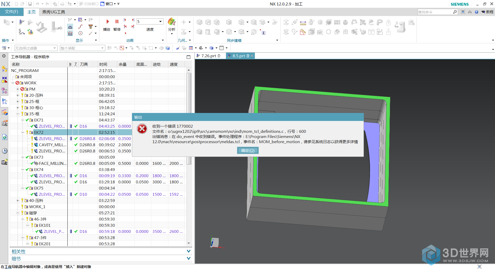495x269 pixels.
Task: Click the navigator vertical scrollbar thumb
Action: pos(189,119)
